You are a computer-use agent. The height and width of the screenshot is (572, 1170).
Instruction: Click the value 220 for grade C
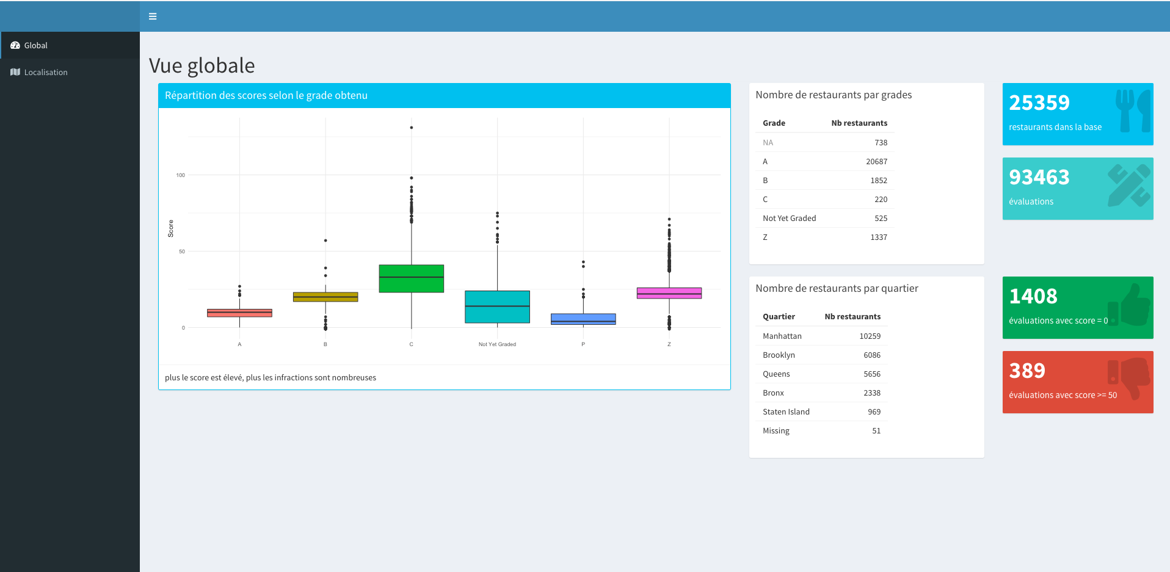pyautogui.click(x=881, y=199)
